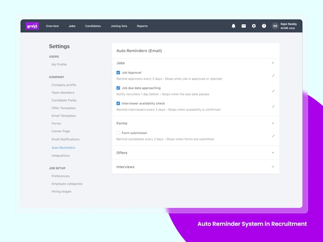Open the mail envelope icon
This screenshot has height=242, width=323.
click(x=244, y=26)
